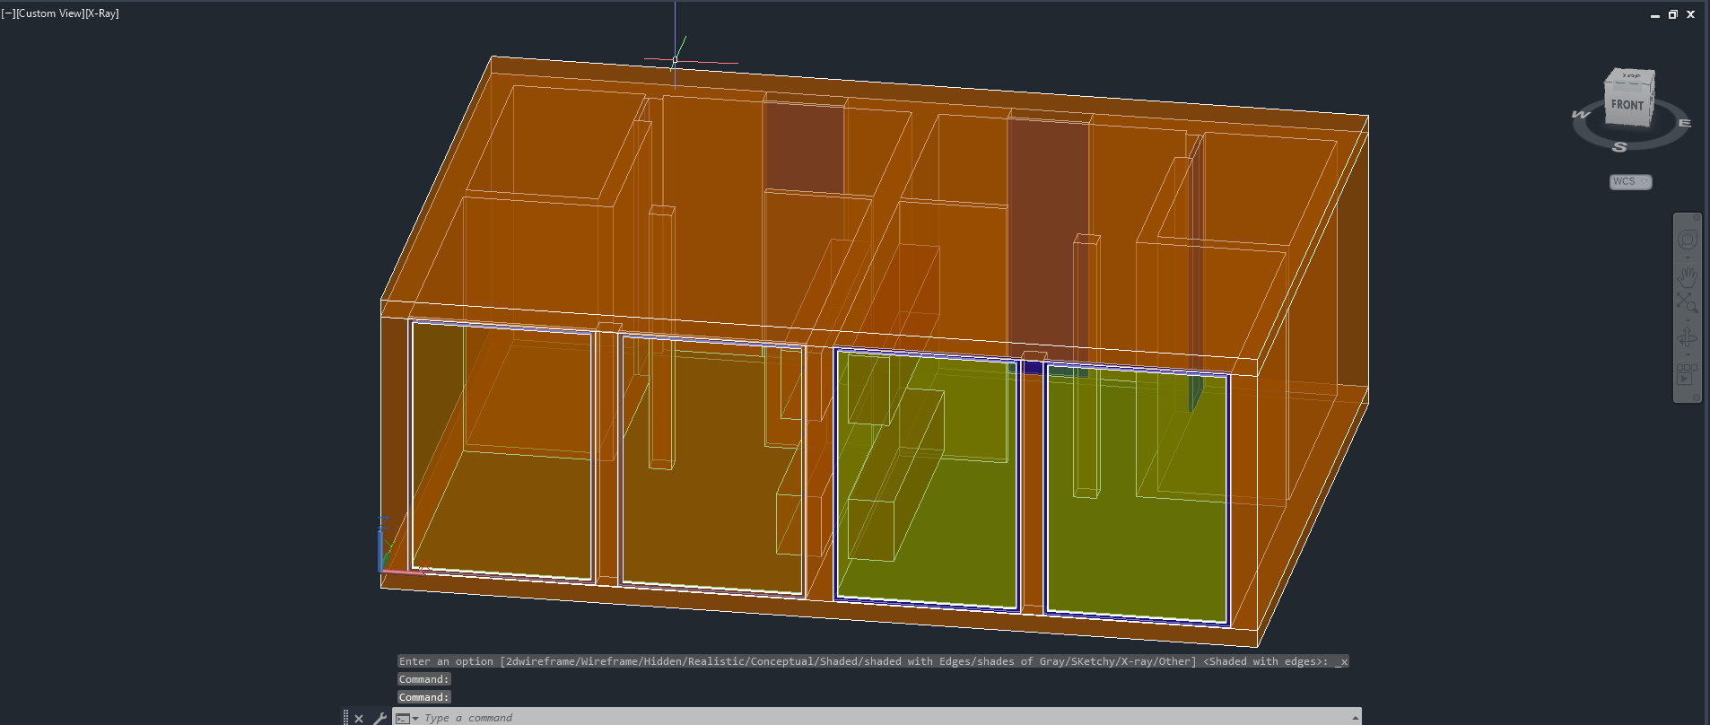Viewport: 1710px width, 725px height.
Task: Select the Zoom Extents tool
Action: 1688,301
